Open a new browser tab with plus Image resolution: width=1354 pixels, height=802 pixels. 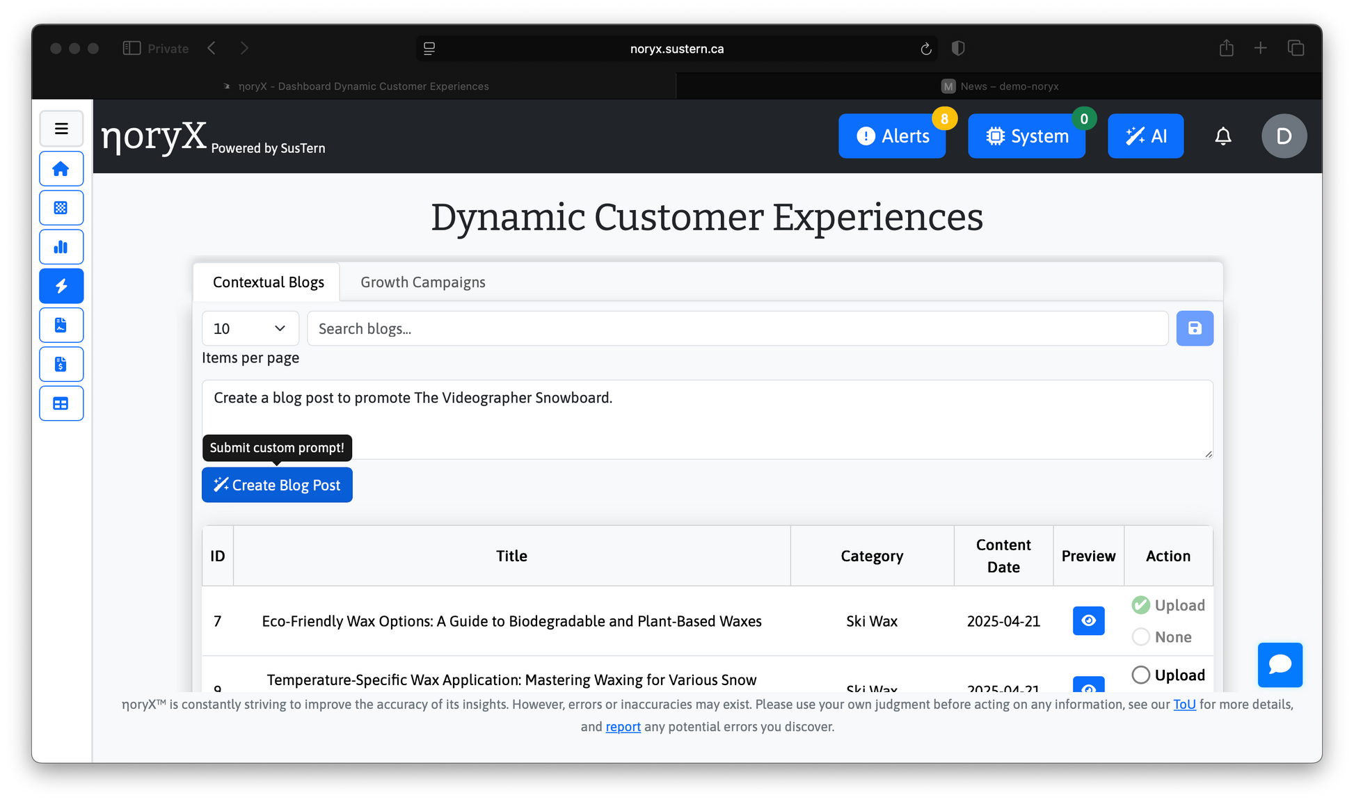click(x=1261, y=48)
